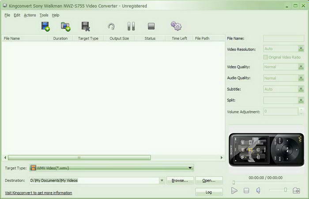This screenshot has height=199, width=309.
Task: Toggle Original Video Ratio checkbox
Action: tap(265, 57)
